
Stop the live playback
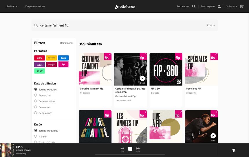[130, 149]
